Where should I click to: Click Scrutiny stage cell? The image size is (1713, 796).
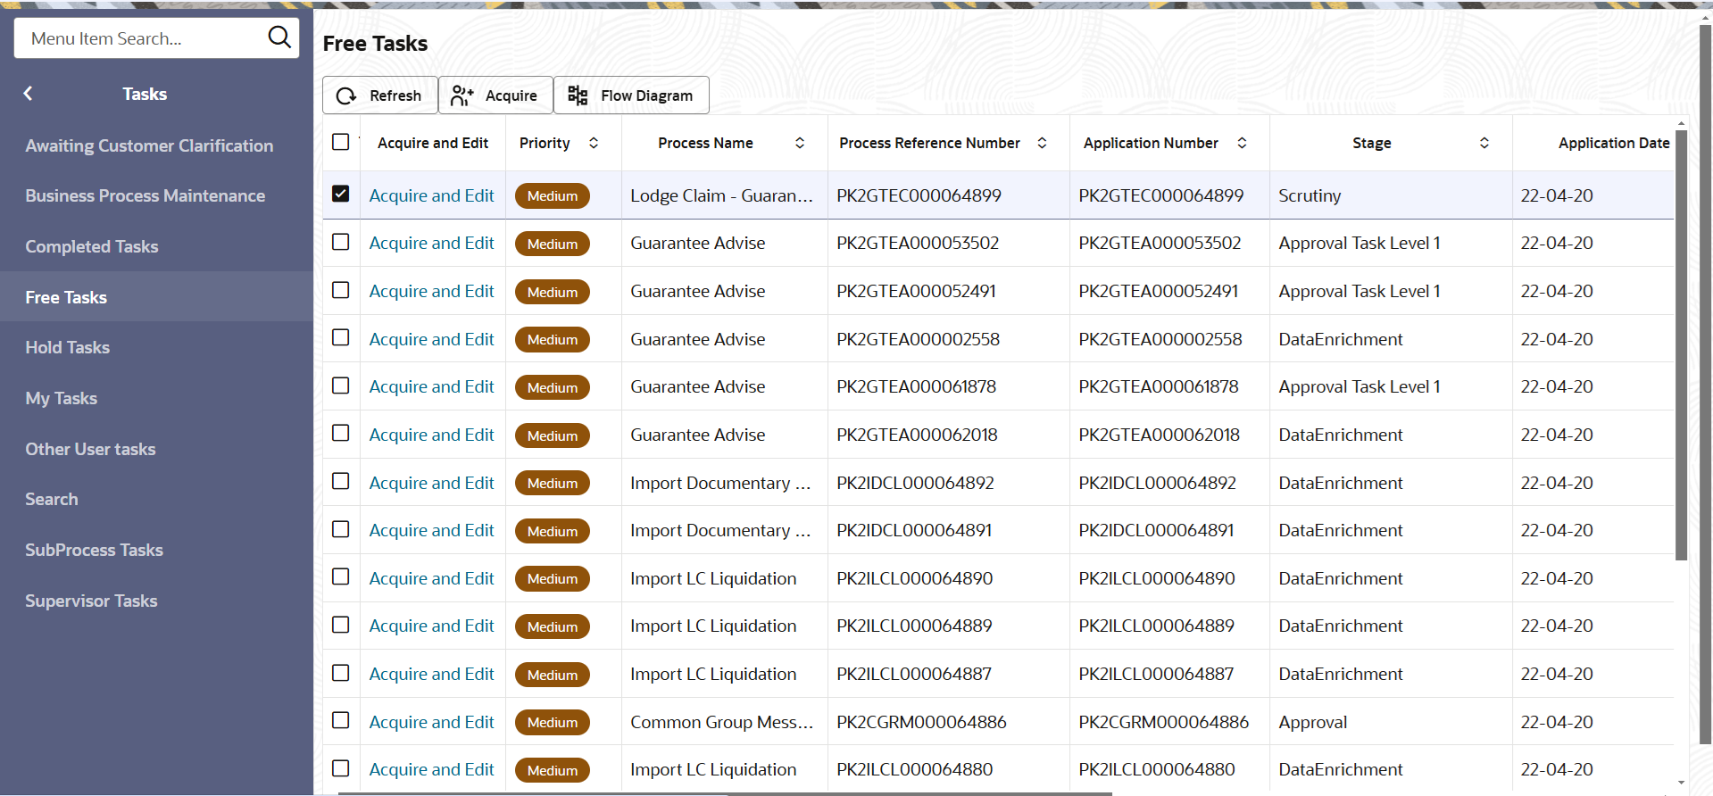tap(1310, 195)
